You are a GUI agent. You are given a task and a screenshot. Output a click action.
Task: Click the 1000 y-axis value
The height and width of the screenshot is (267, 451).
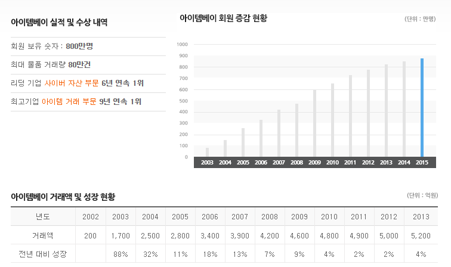(183, 44)
